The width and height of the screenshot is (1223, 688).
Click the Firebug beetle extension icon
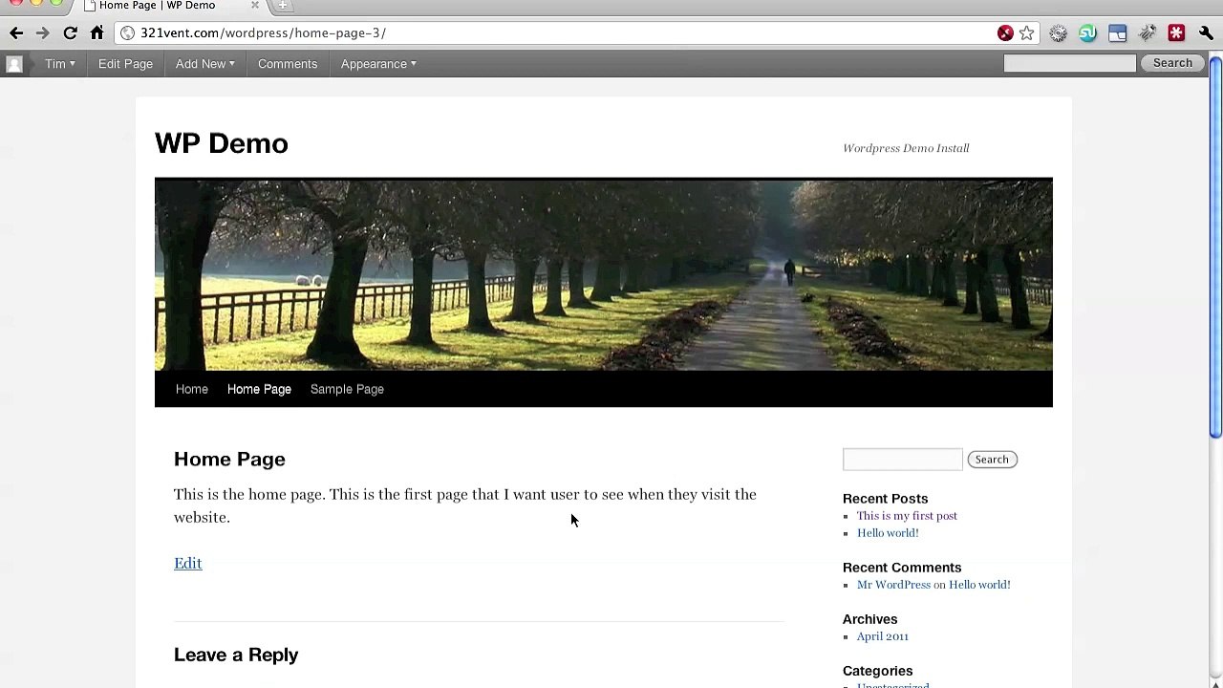(x=1148, y=32)
